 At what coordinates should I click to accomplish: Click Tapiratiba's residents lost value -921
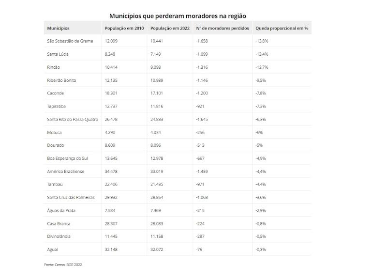201,106
